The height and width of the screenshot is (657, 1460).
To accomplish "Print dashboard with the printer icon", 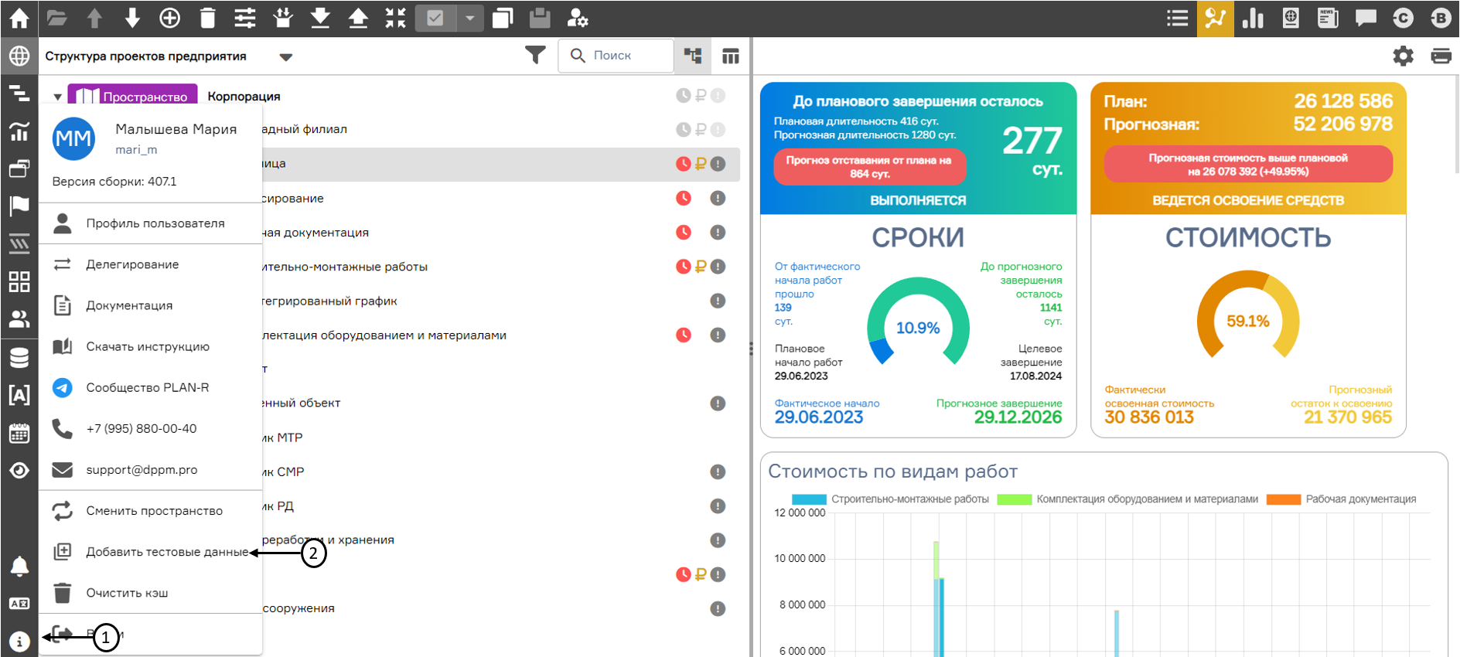I will pyautogui.click(x=1441, y=56).
